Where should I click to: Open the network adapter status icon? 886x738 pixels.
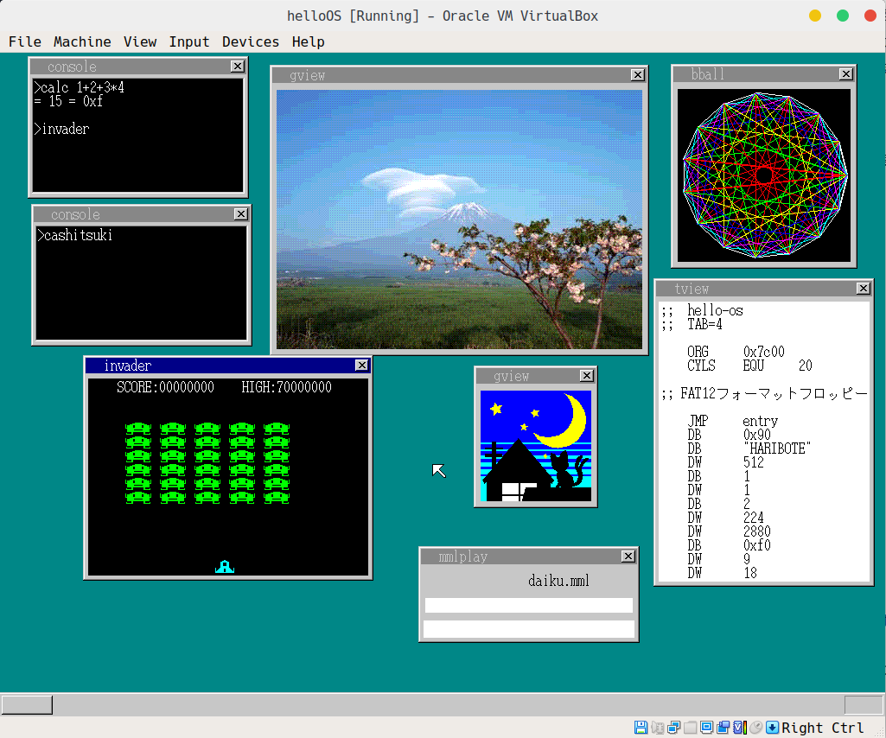click(x=673, y=728)
